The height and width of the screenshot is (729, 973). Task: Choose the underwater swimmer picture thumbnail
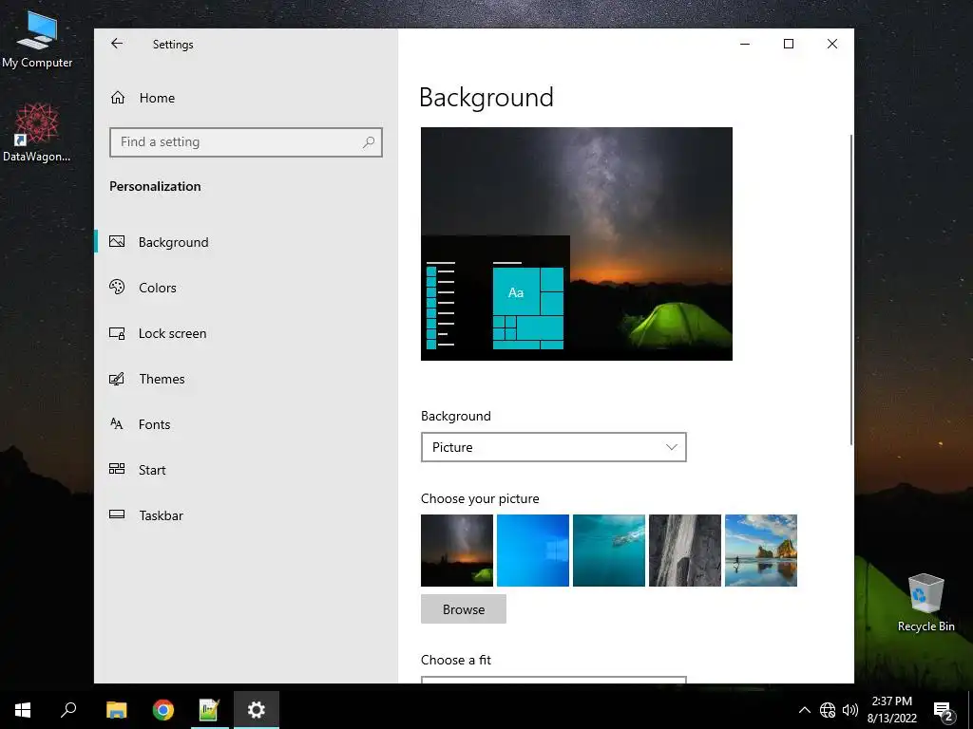[609, 551]
